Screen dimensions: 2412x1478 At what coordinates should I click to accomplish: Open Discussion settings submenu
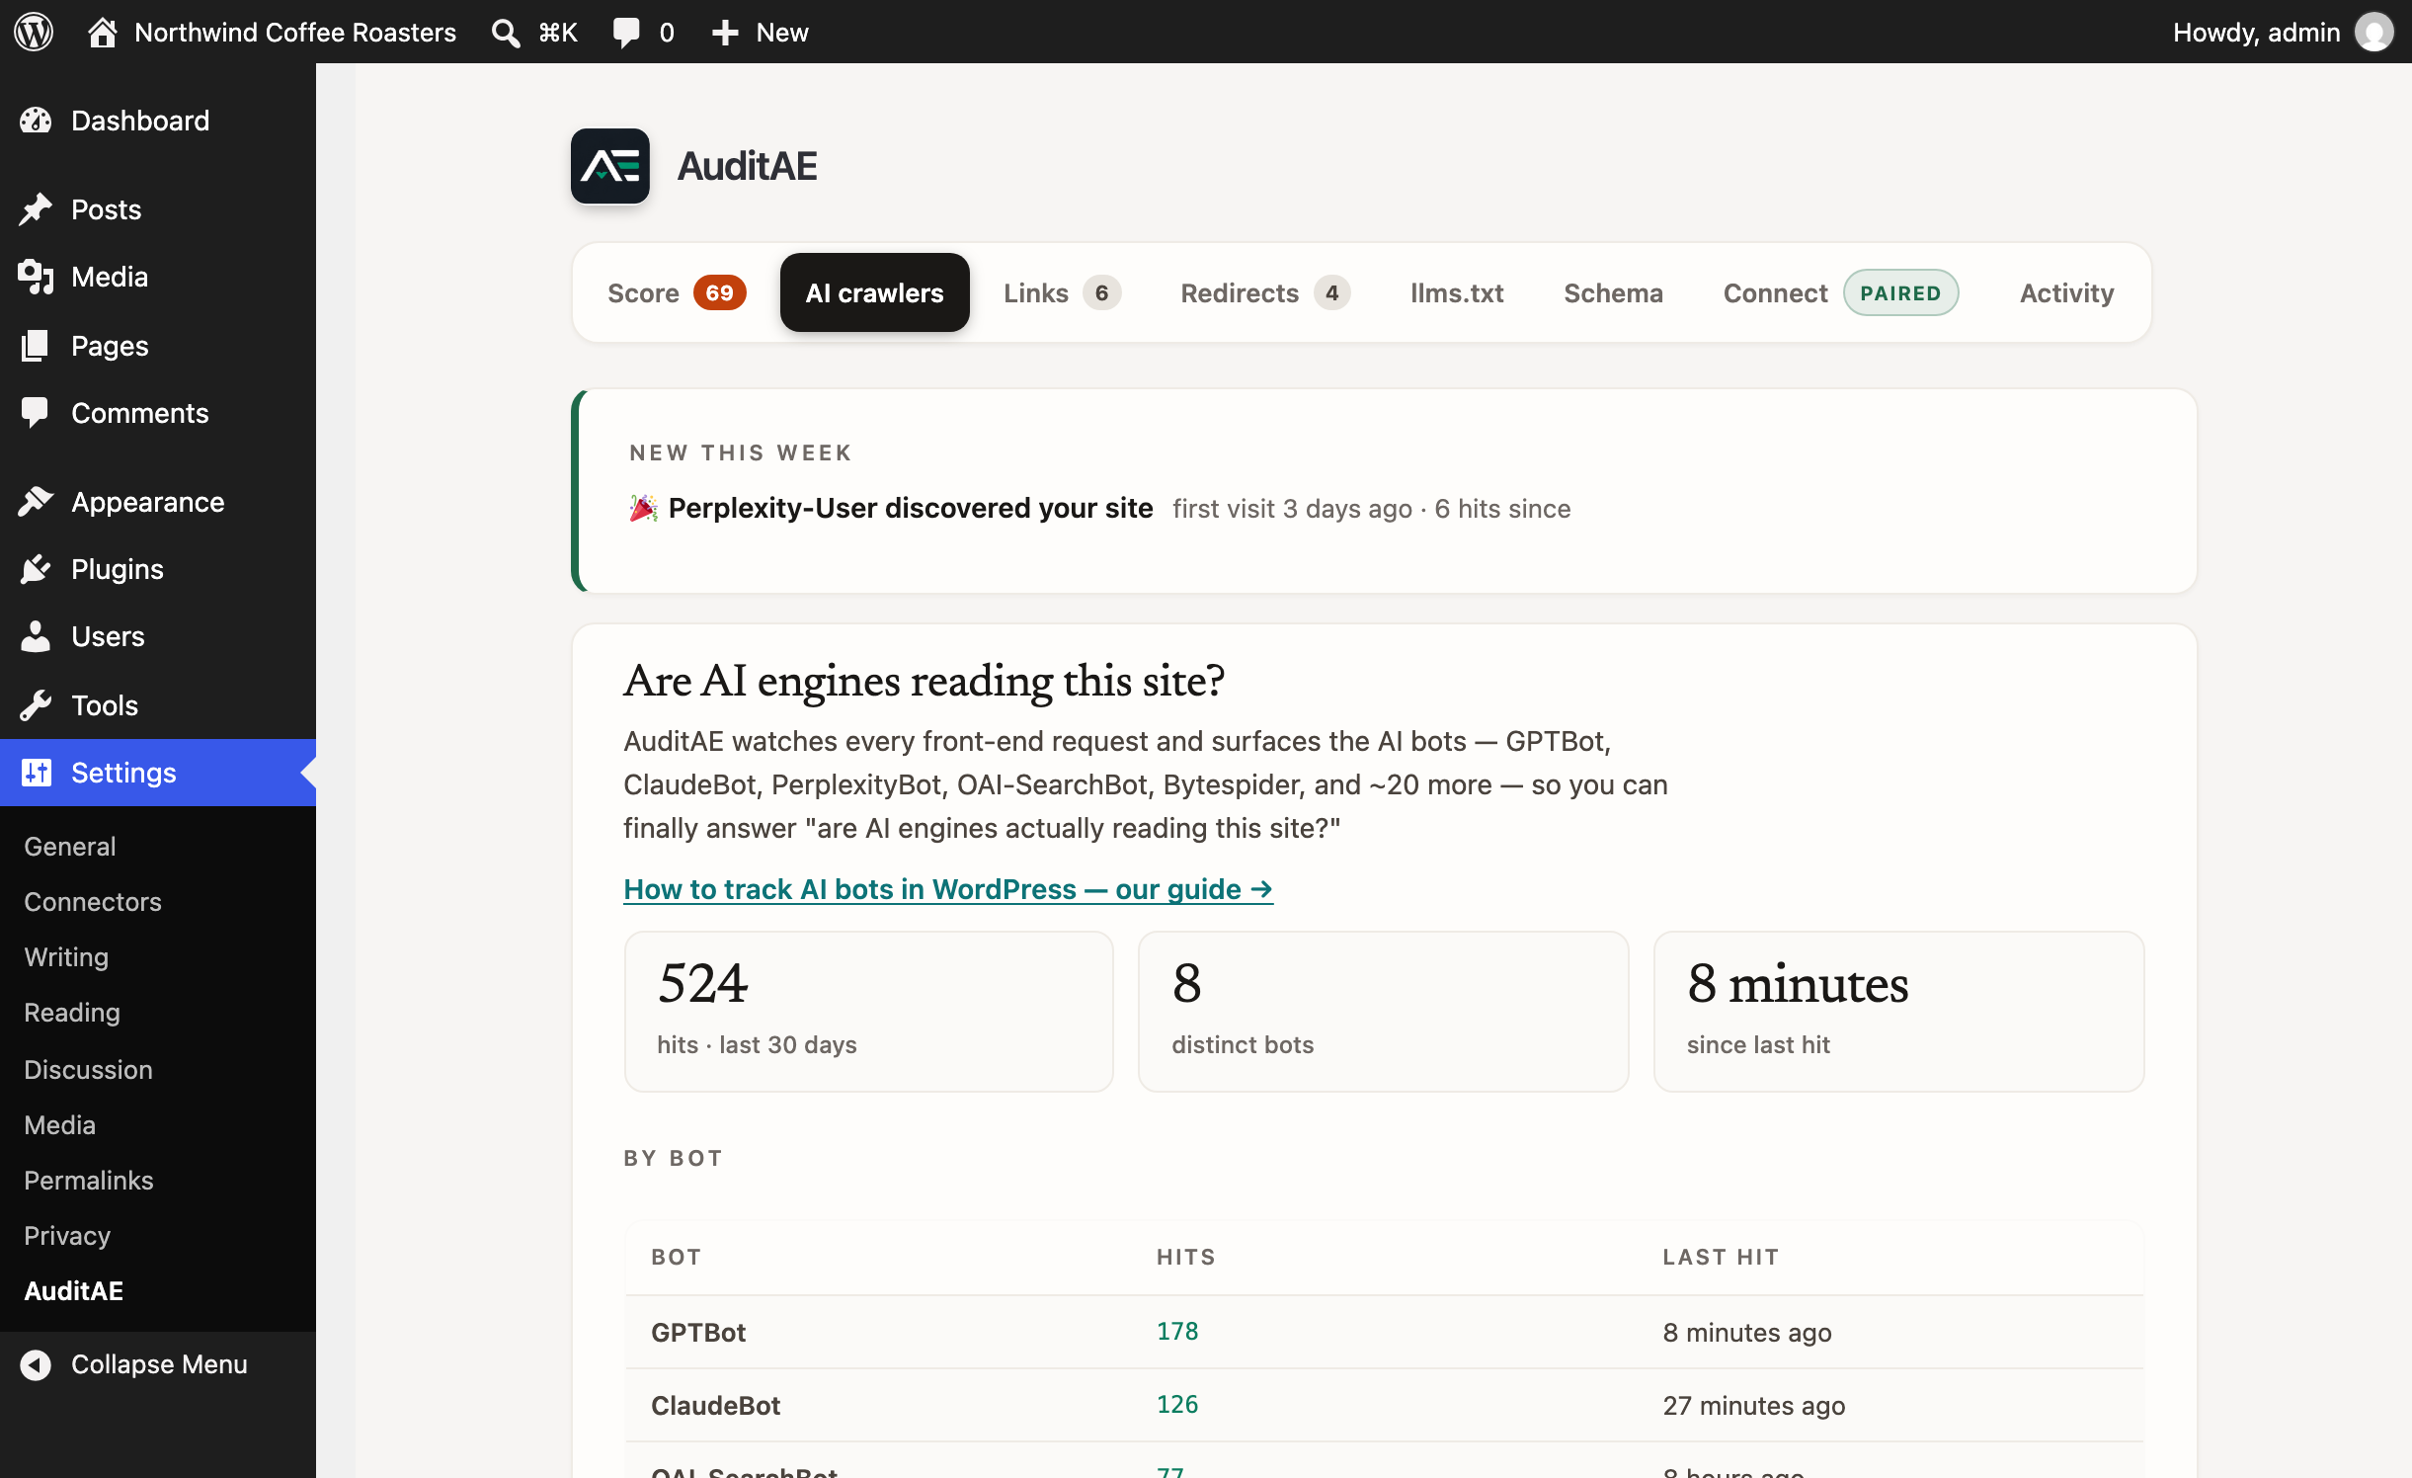click(x=88, y=1070)
